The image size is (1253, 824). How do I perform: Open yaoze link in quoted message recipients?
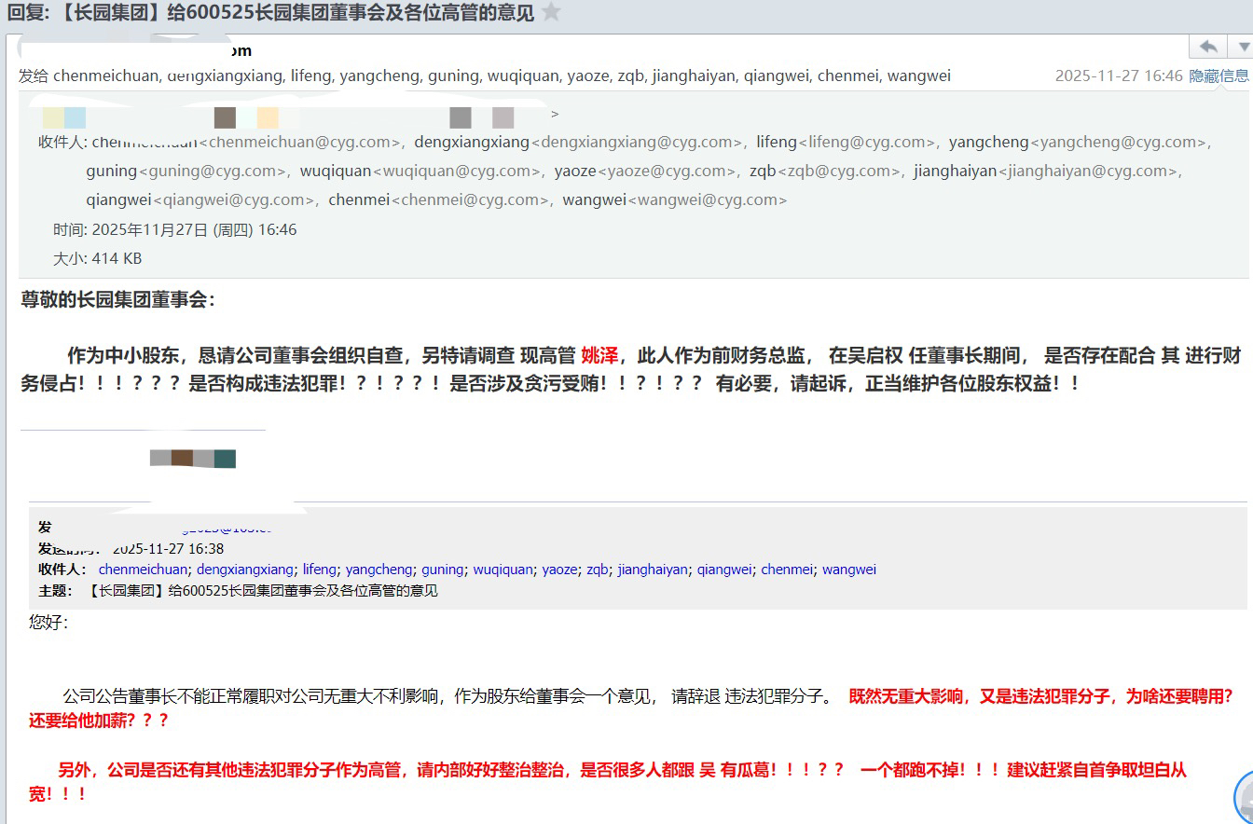pos(559,570)
